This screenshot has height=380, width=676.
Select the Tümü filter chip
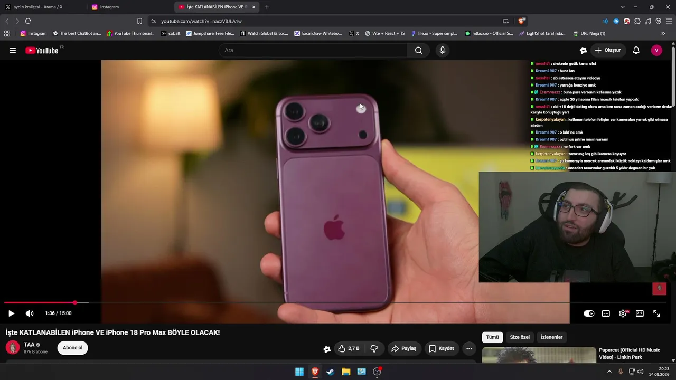492,337
